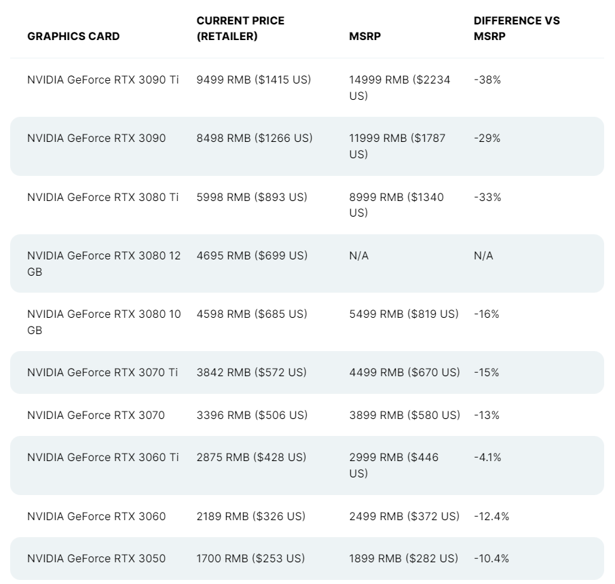Click the Difference vs MSRP column header

click(x=516, y=29)
